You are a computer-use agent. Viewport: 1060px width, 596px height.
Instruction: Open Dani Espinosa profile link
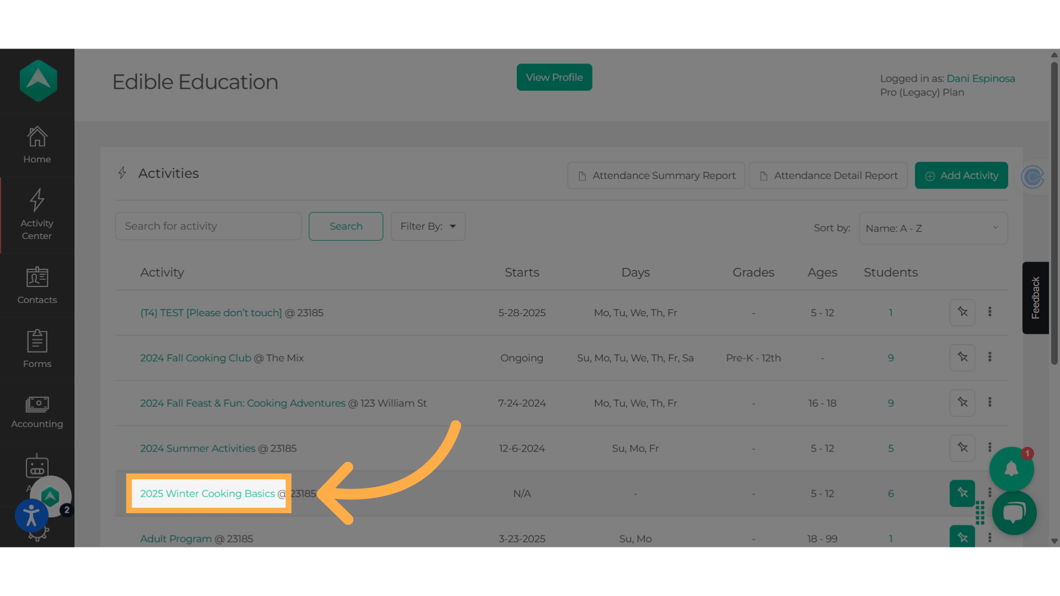tap(981, 78)
